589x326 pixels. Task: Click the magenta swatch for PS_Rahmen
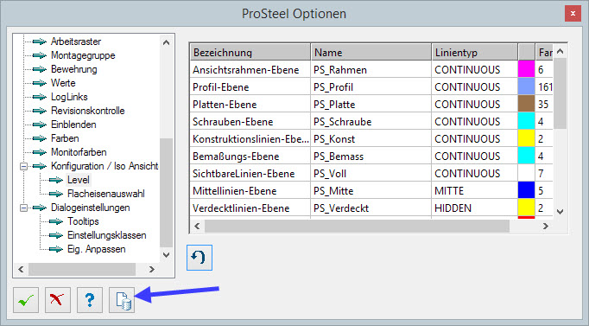(x=526, y=69)
